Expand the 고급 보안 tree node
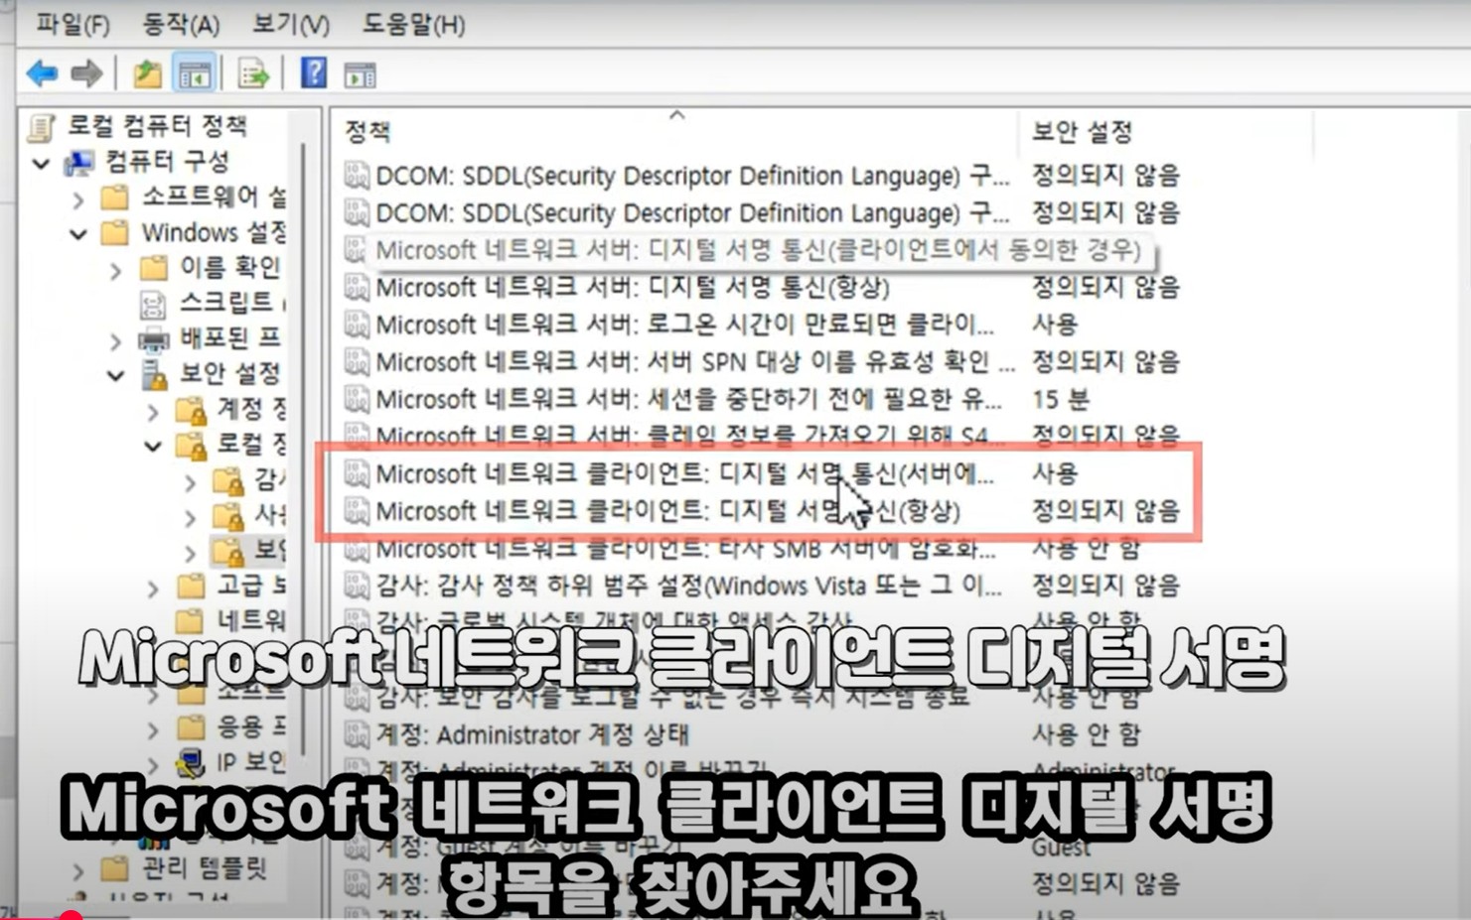The width and height of the screenshot is (1471, 920). [153, 589]
